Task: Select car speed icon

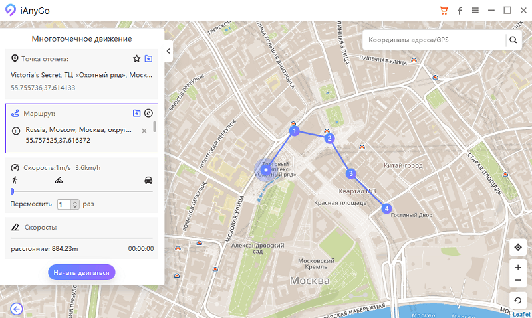Action: click(148, 180)
